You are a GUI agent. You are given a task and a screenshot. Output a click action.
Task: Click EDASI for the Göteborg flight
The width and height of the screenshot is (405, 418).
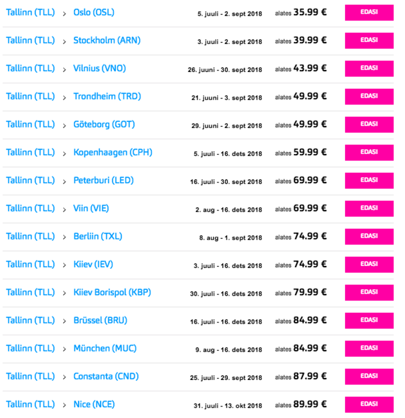pos(369,125)
